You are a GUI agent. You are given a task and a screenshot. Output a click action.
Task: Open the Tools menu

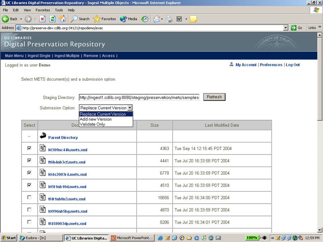point(59,10)
